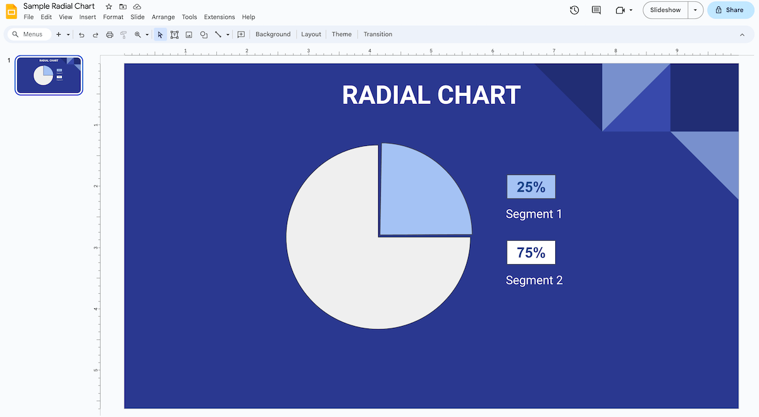Expand the zoom level dropdown arrow
Viewport: 759px width, 417px height.
coord(147,34)
